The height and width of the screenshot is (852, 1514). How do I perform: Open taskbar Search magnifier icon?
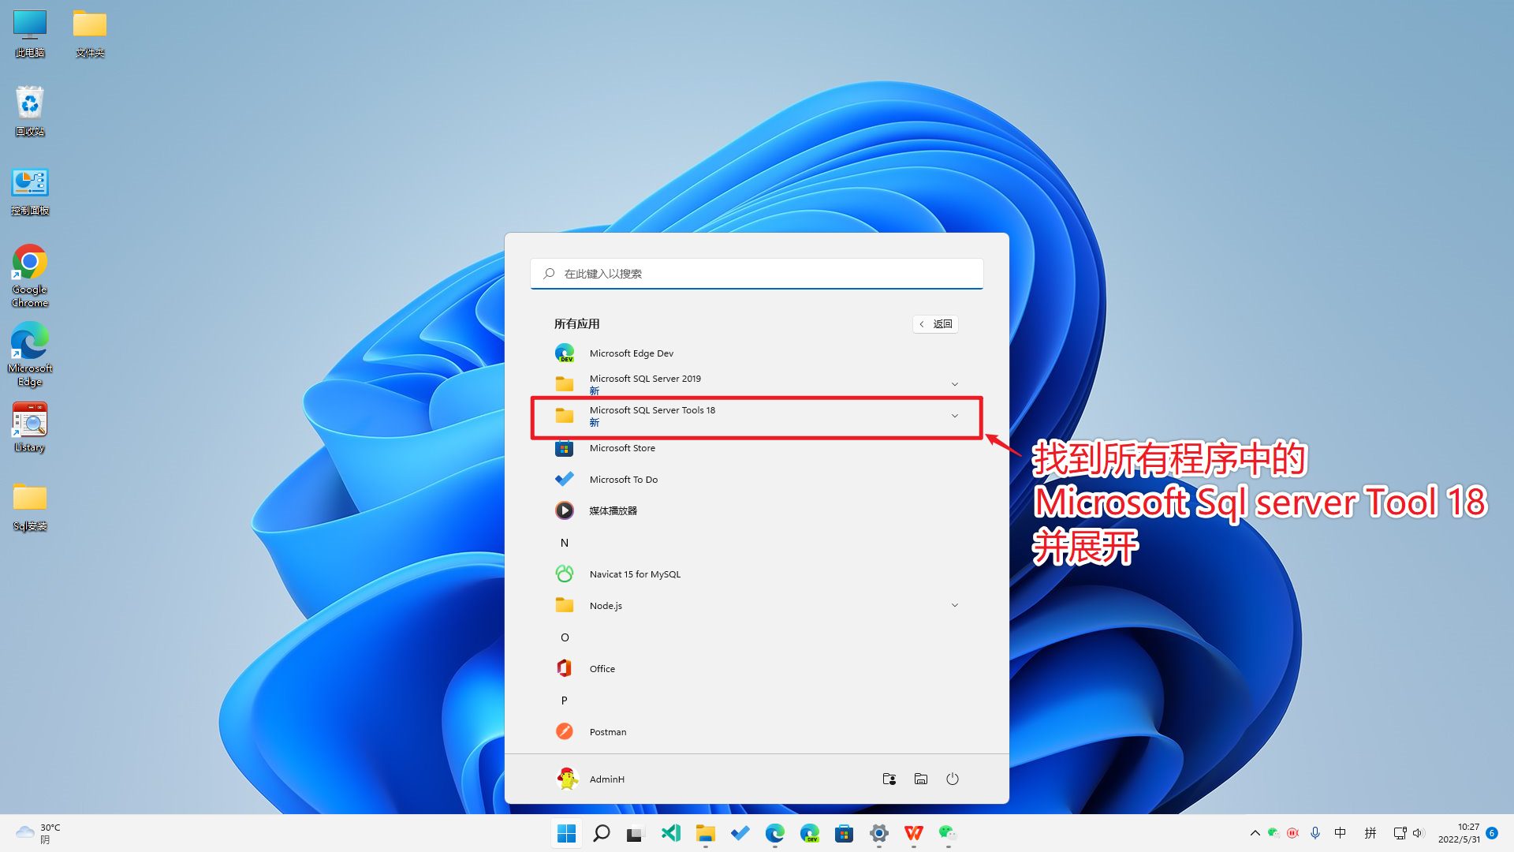pyautogui.click(x=602, y=833)
